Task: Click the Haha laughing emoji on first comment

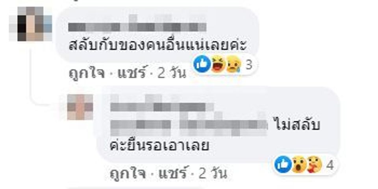Action: 218,64
